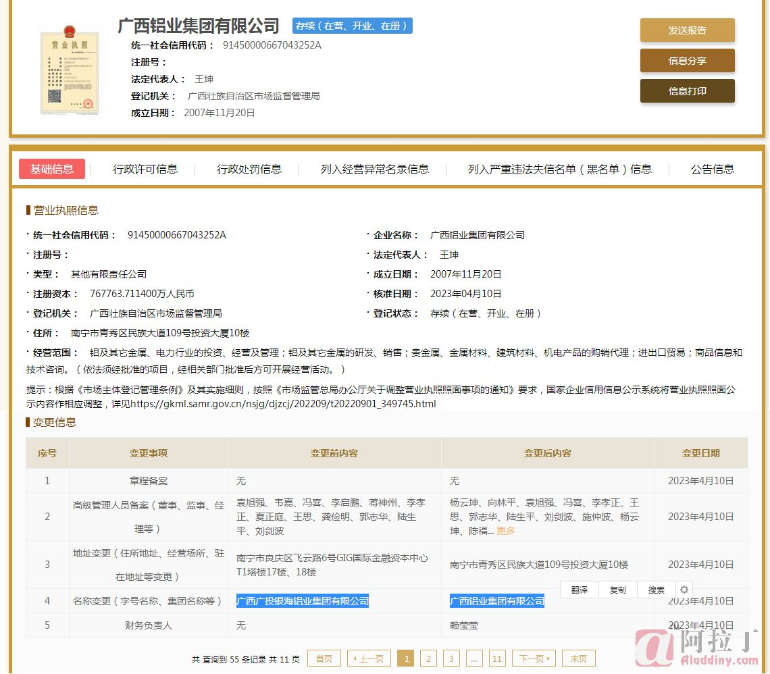
Task: Click the 地址变更 change item cell
Action: click(x=149, y=565)
